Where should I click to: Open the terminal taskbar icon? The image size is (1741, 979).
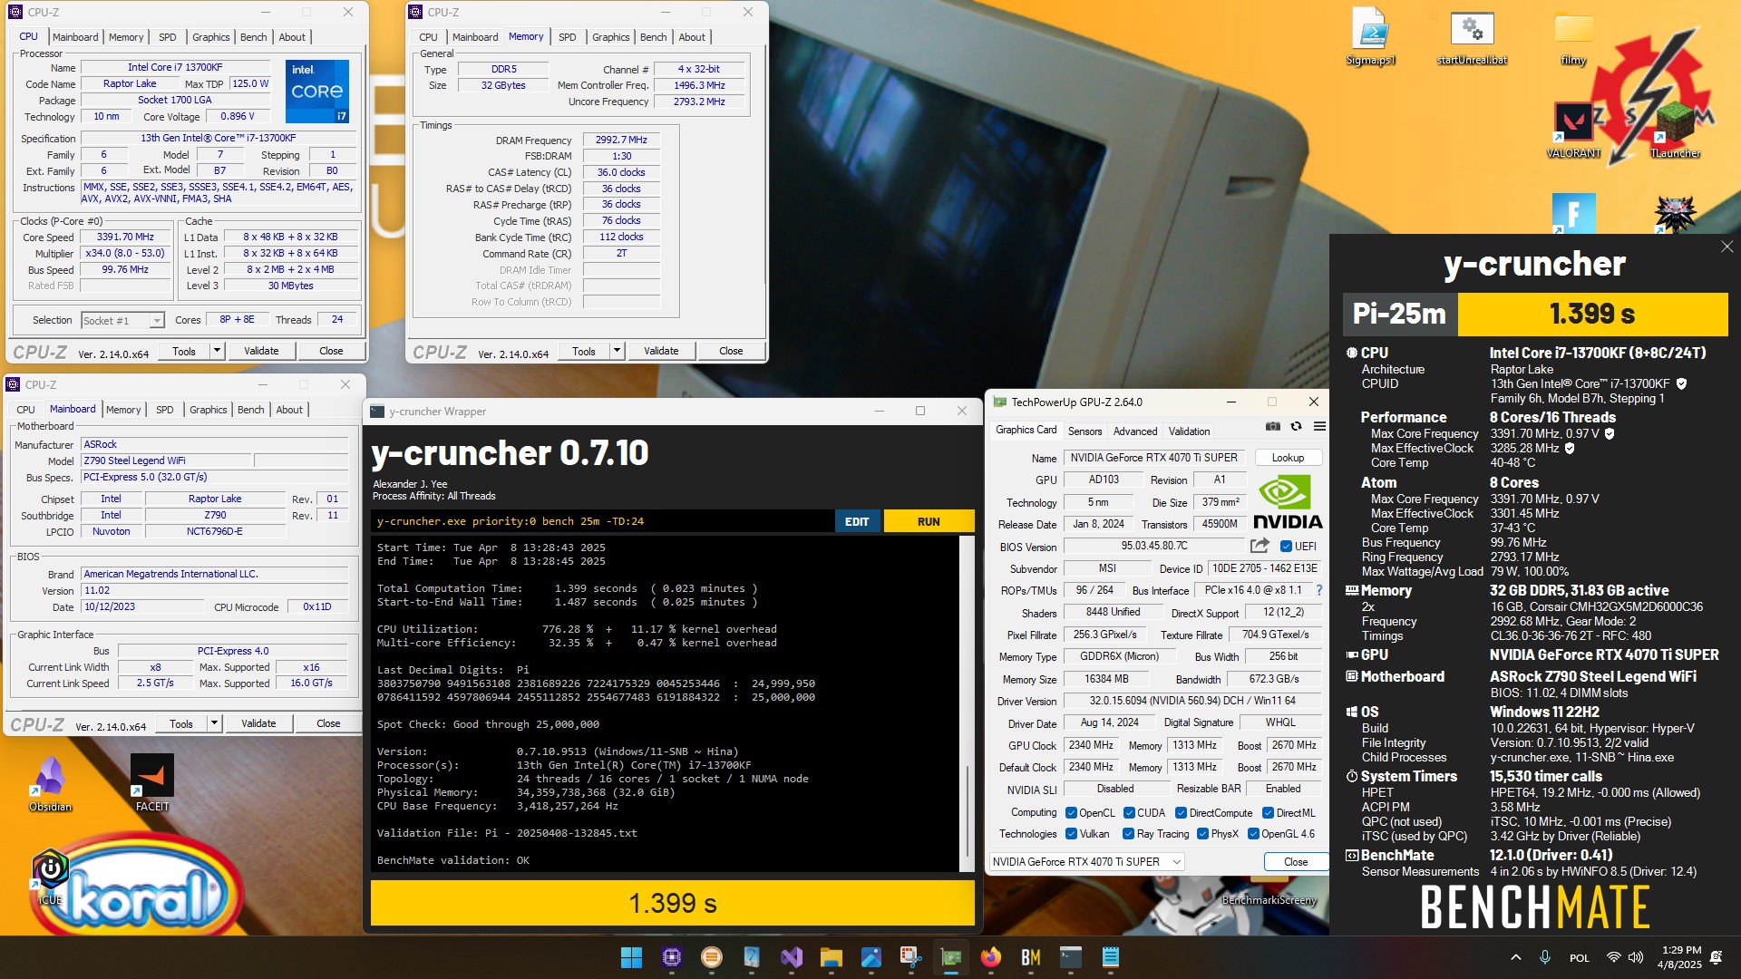tap(1070, 957)
